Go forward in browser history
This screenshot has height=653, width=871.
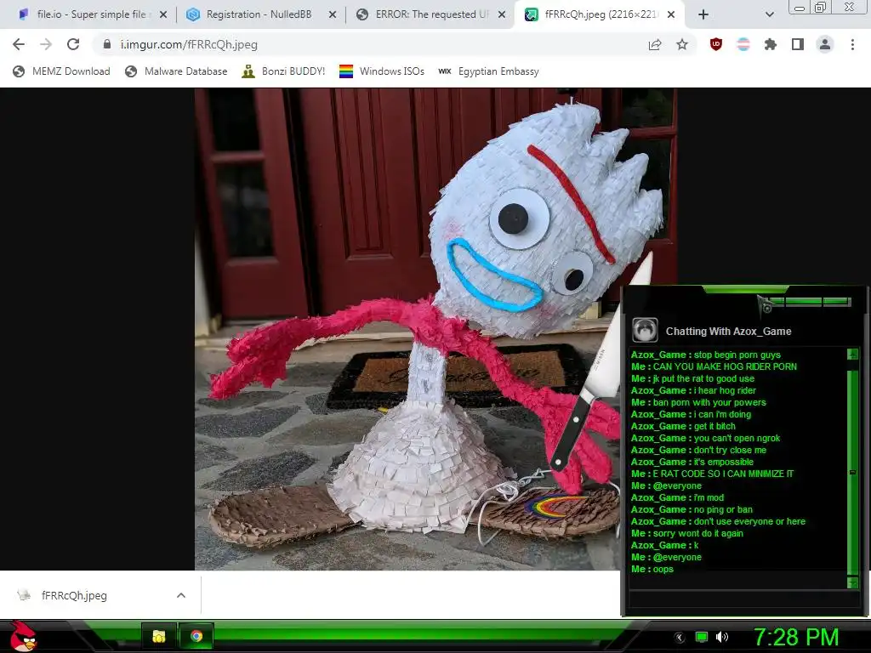click(x=46, y=44)
